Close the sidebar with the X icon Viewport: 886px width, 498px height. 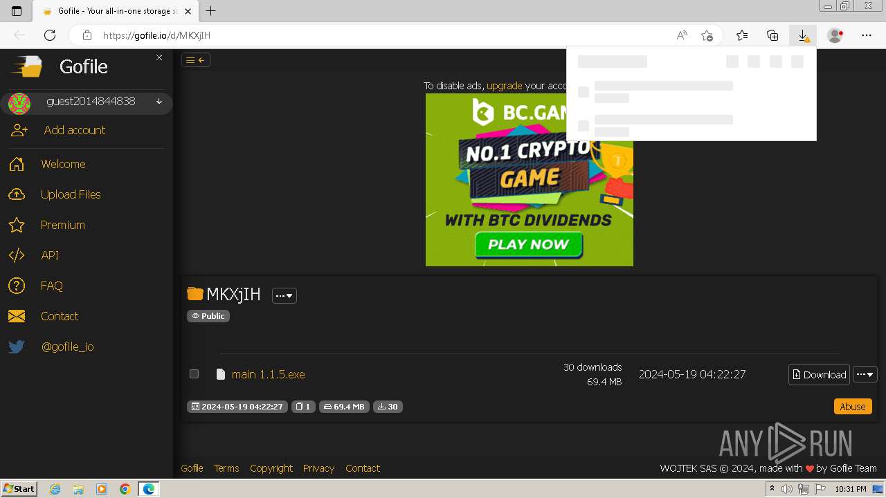[159, 57]
